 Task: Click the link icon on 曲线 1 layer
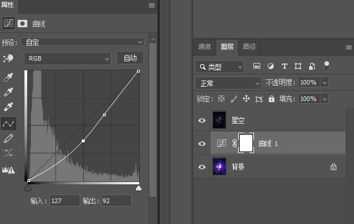click(x=235, y=143)
